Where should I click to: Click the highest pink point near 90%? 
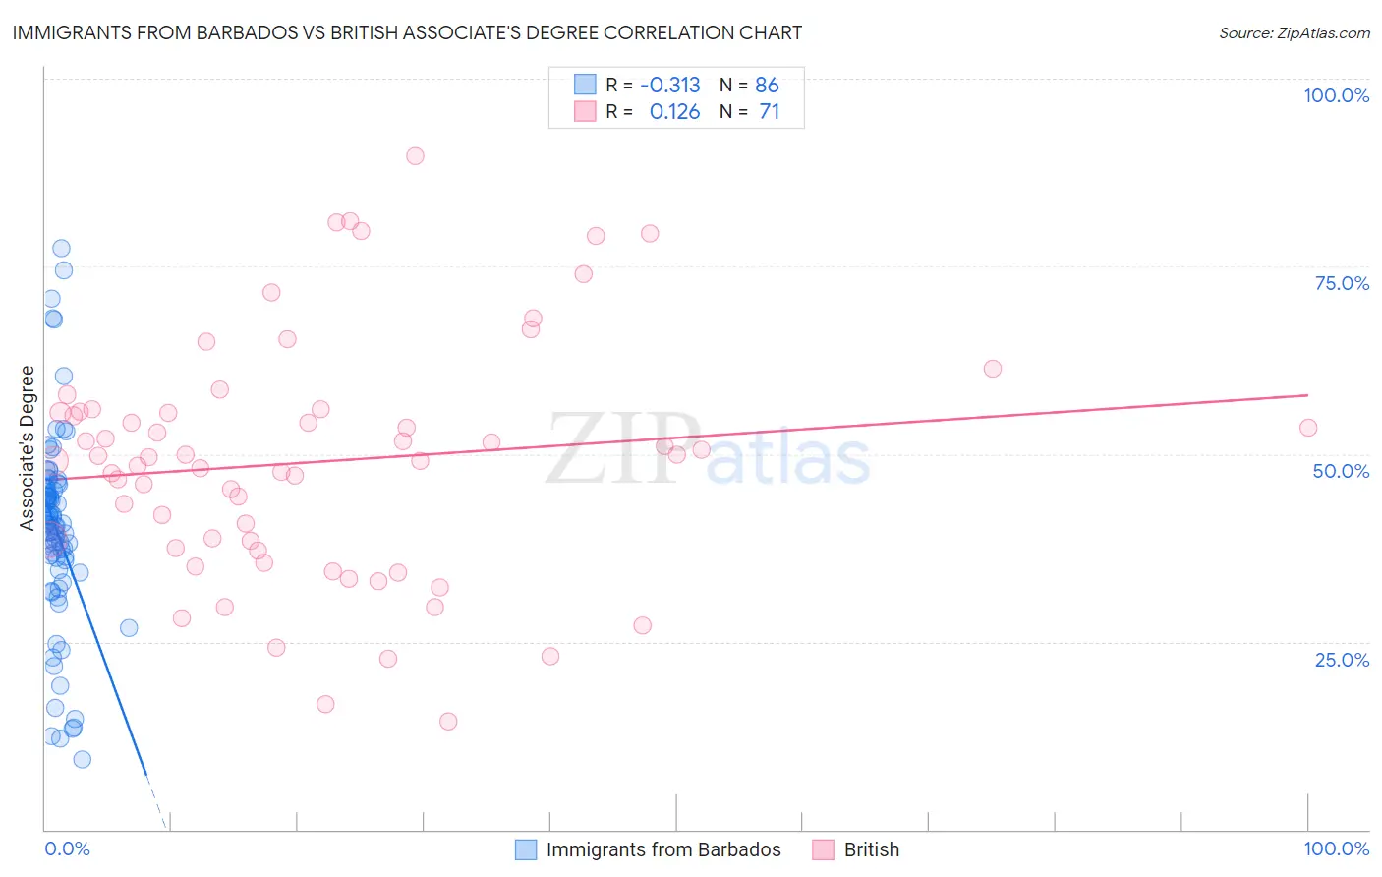pyautogui.click(x=415, y=156)
